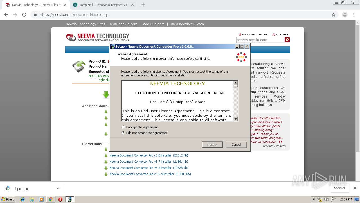Image resolution: width=360 pixels, height=203 pixels.
Task: Click green arrow beside v6.8 installer
Action: (106, 156)
